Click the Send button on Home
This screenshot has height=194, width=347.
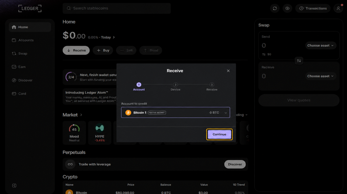tap(151, 50)
